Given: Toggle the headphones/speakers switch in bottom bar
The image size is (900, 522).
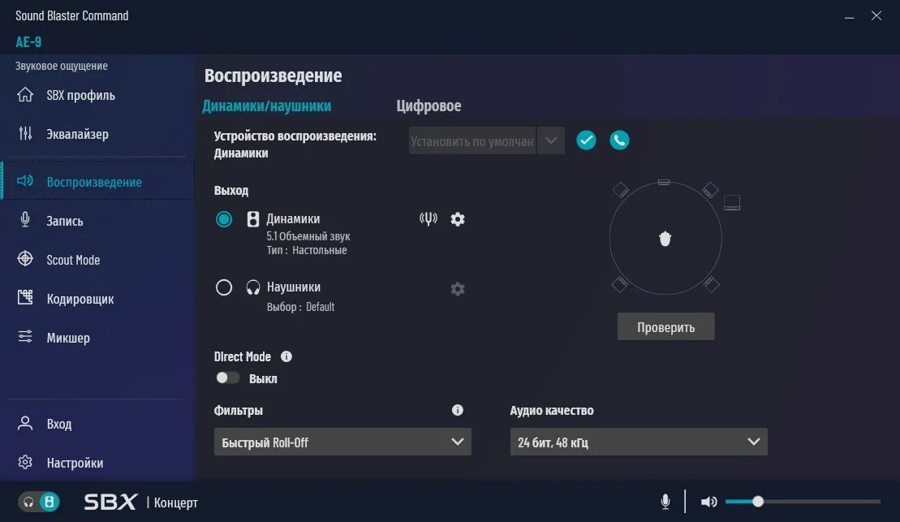Looking at the screenshot, I should (39, 502).
